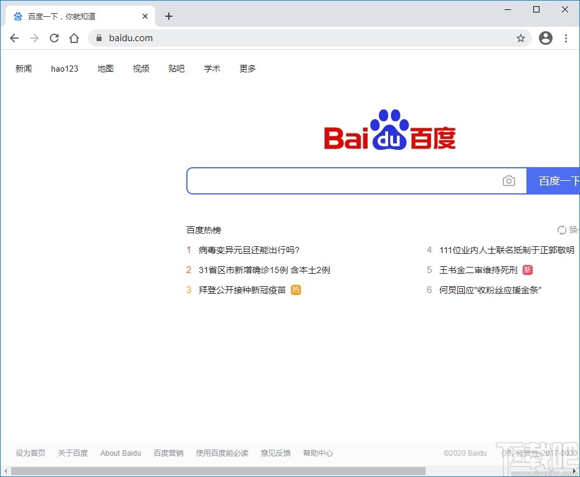Open a new browser tab

pyautogui.click(x=168, y=16)
